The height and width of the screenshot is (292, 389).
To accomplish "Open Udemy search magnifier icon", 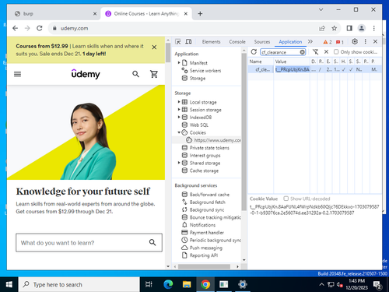I will pyautogui.click(x=135, y=74).
